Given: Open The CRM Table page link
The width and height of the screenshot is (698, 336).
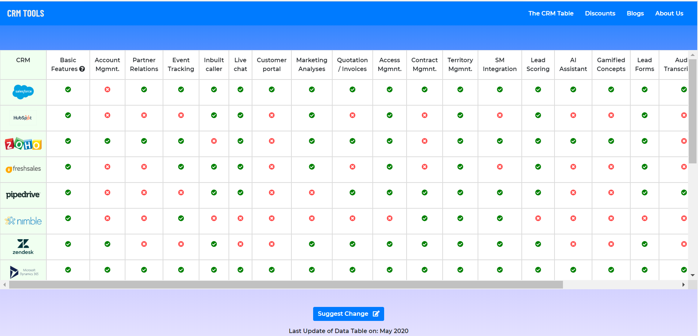Looking at the screenshot, I should (x=551, y=13).
